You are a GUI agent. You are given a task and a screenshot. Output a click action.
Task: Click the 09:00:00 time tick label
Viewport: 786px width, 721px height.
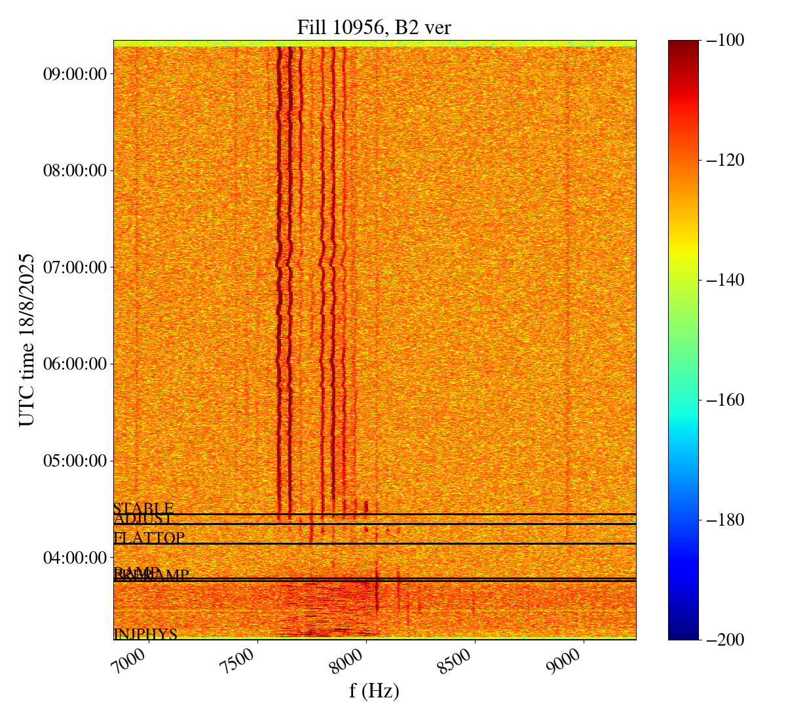pos(74,74)
